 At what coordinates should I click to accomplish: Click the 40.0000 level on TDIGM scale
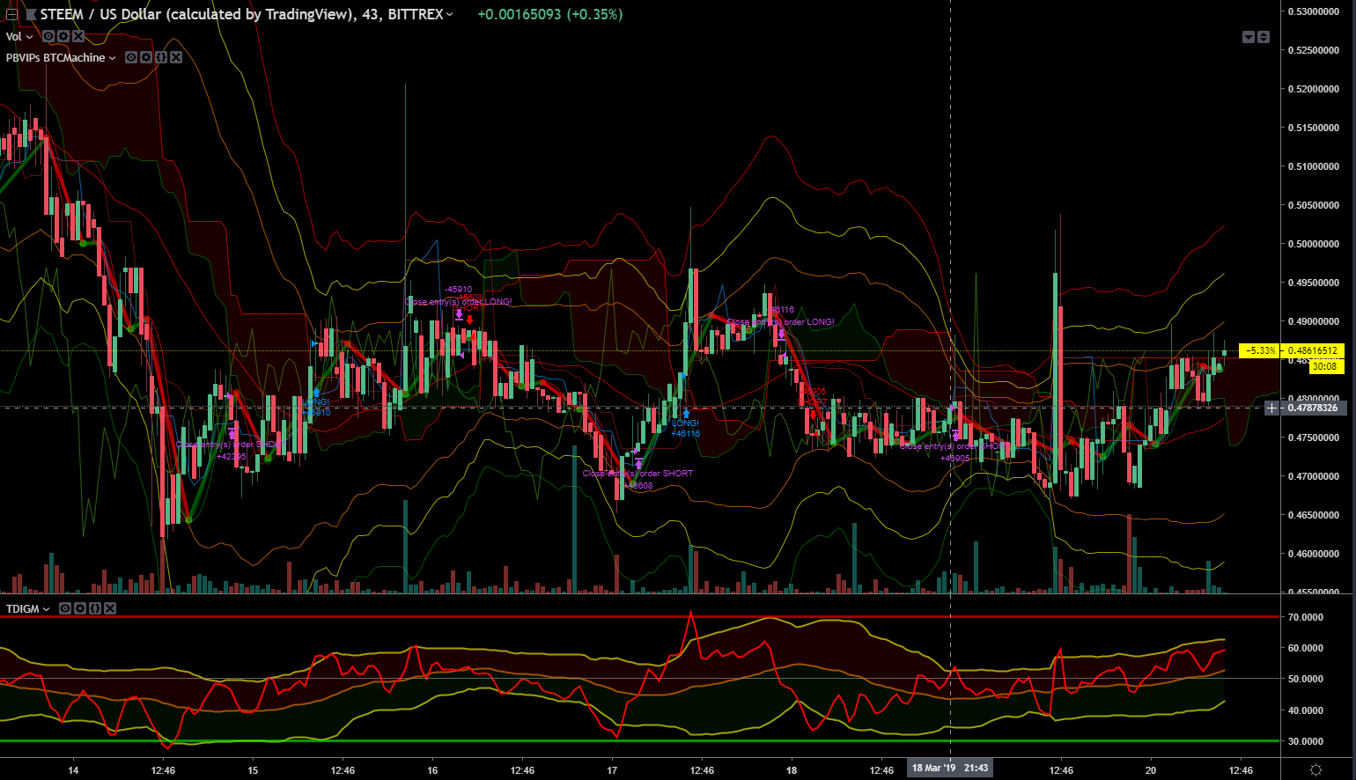coord(1306,710)
